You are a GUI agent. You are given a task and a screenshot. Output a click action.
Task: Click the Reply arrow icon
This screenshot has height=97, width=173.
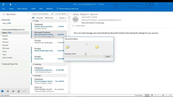[74, 14]
